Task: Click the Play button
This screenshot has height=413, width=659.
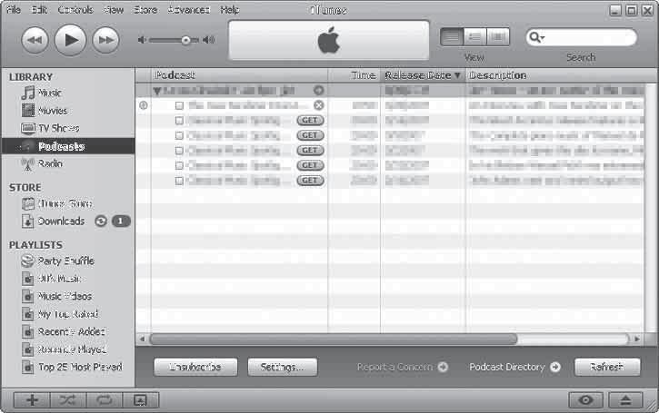Action: [70, 40]
